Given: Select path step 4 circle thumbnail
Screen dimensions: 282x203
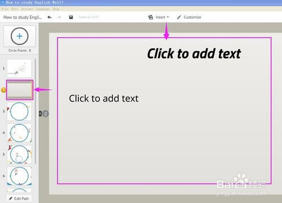Looking at the screenshot, I should (19, 133).
